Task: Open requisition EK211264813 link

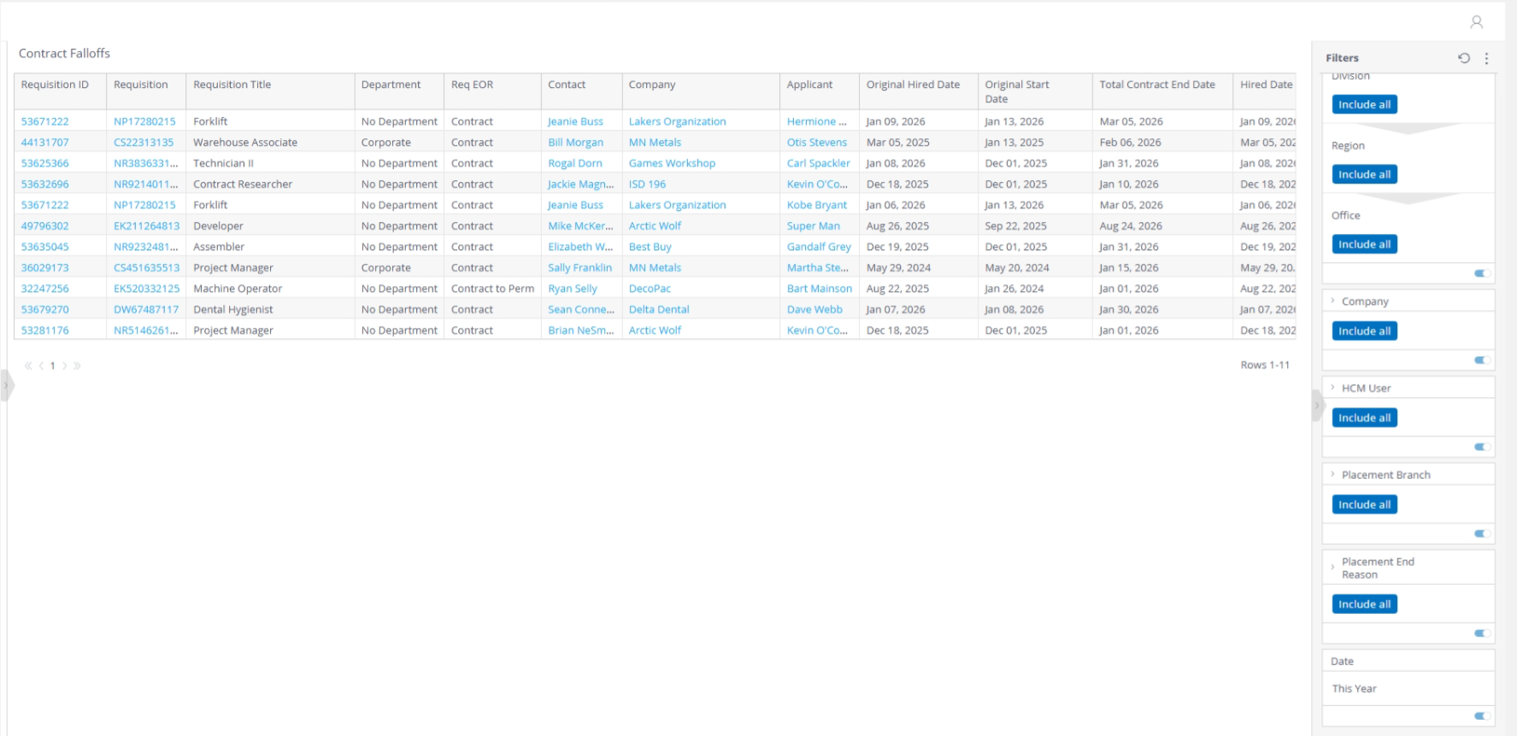Action: tap(146, 226)
